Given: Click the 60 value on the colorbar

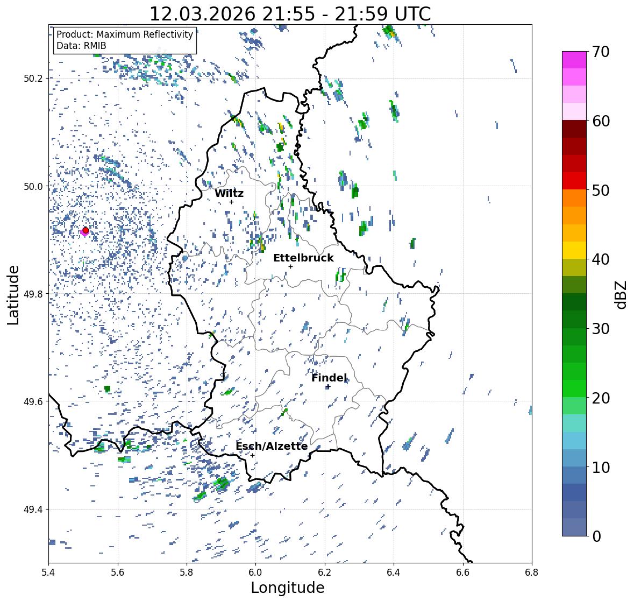Looking at the screenshot, I should click(601, 121).
